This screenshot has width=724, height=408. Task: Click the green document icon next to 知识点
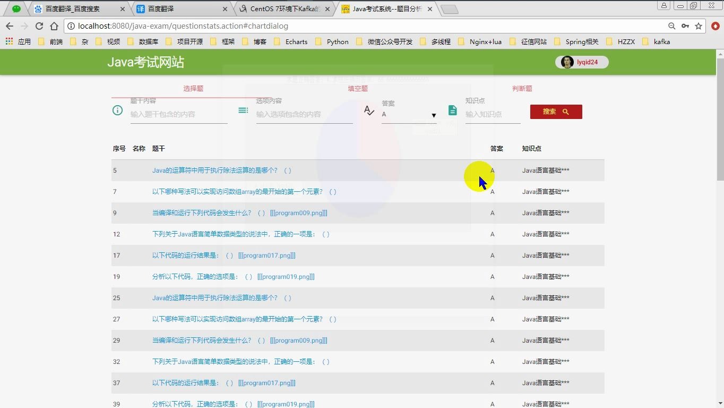click(452, 110)
